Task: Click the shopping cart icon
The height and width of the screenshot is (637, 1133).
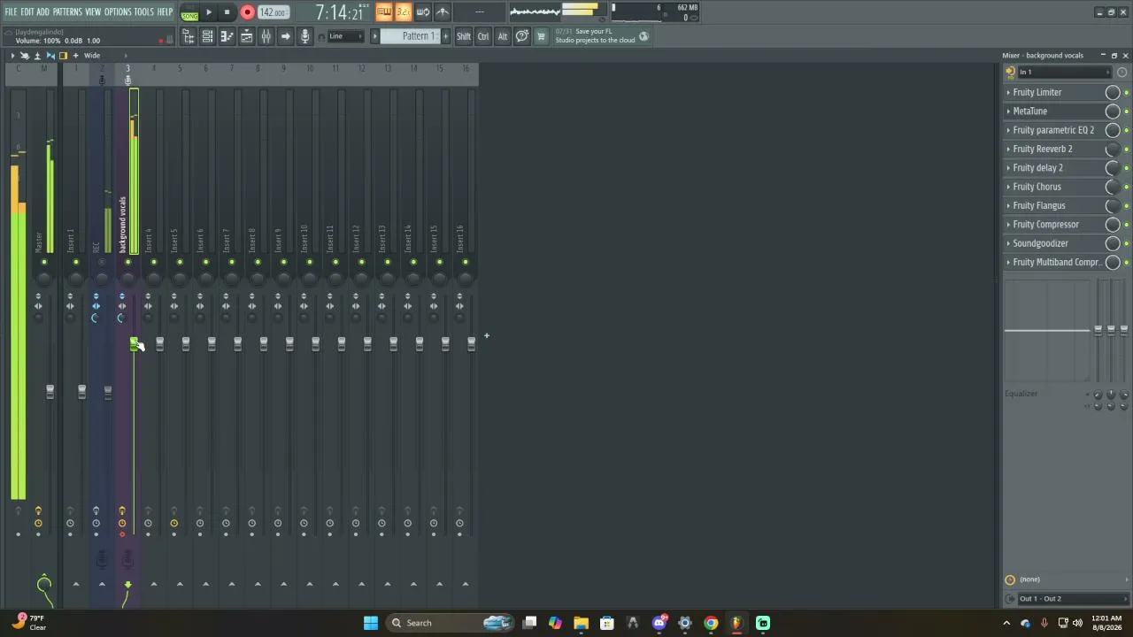Action: pyautogui.click(x=541, y=36)
